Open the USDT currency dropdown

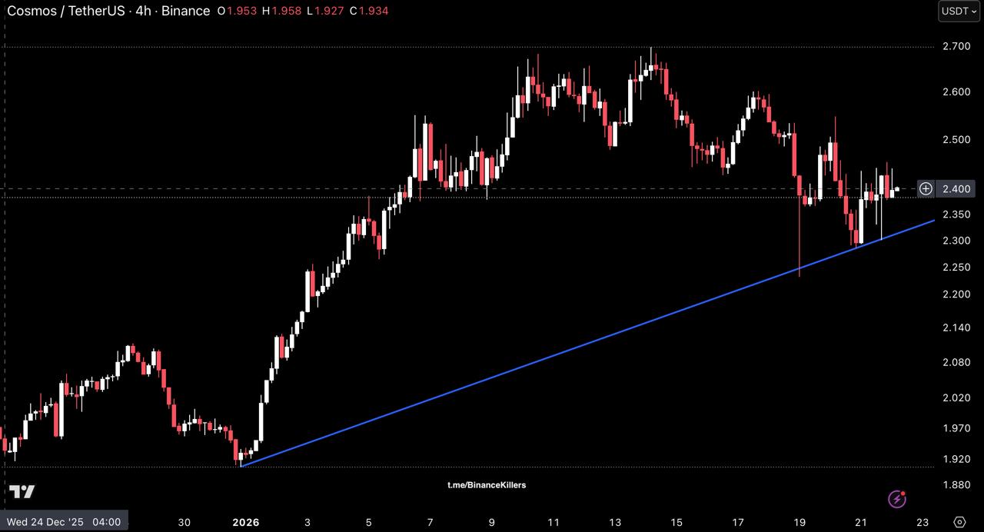[x=959, y=11]
